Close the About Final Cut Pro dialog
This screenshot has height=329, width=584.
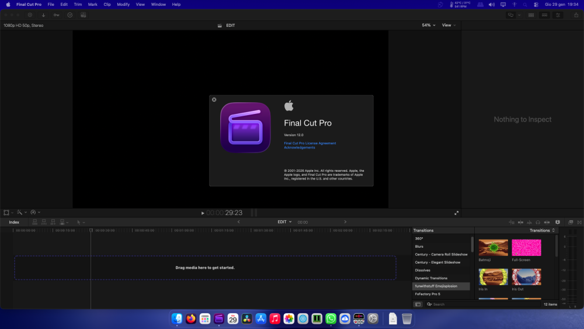point(214,99)
